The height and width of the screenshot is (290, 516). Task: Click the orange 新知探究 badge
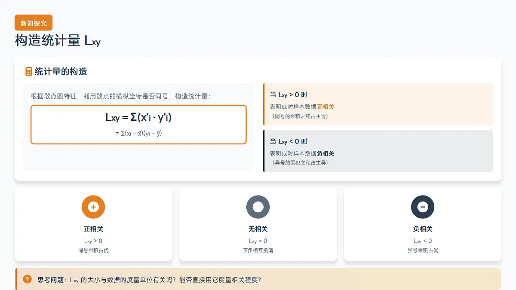34,23
